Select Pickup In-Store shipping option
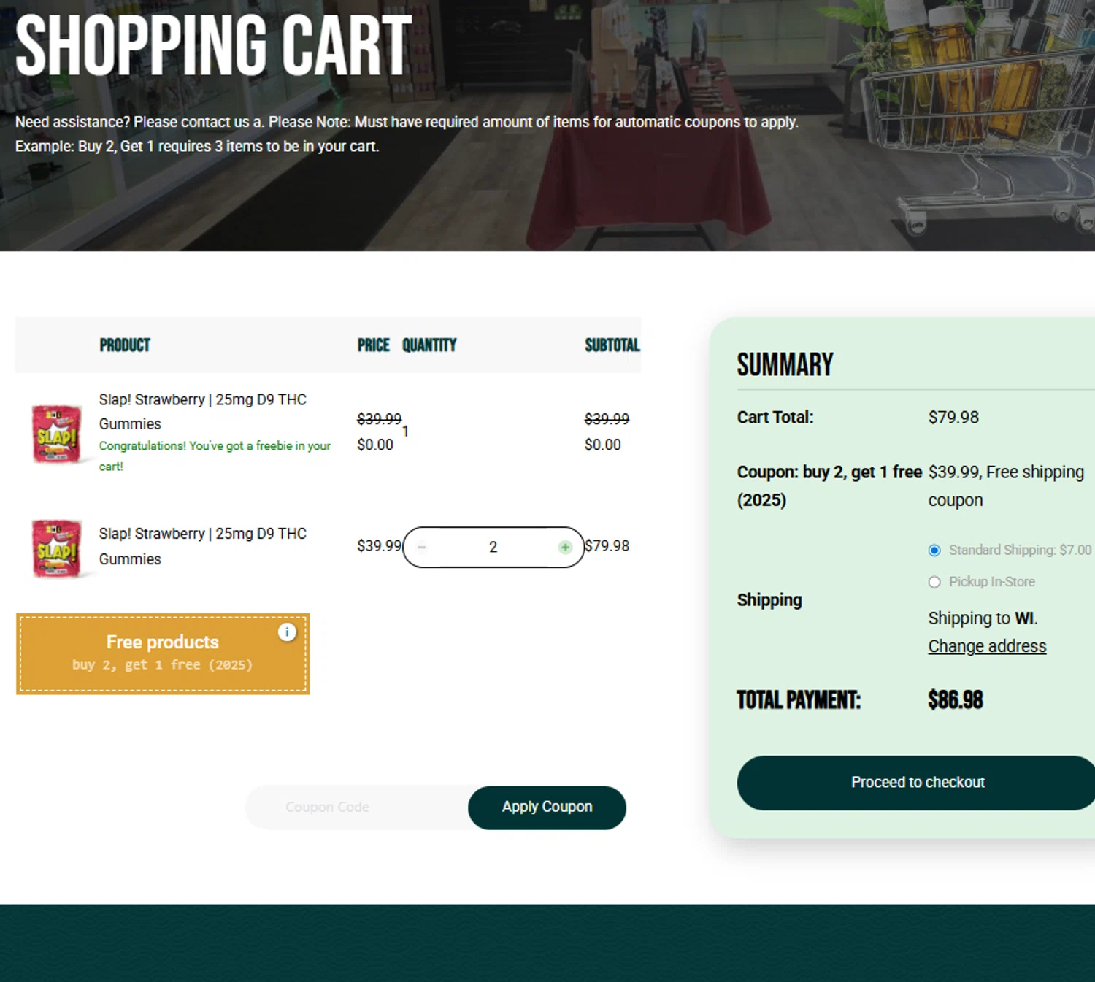Screen dimensions: 1095x982 tap(934, 582)
